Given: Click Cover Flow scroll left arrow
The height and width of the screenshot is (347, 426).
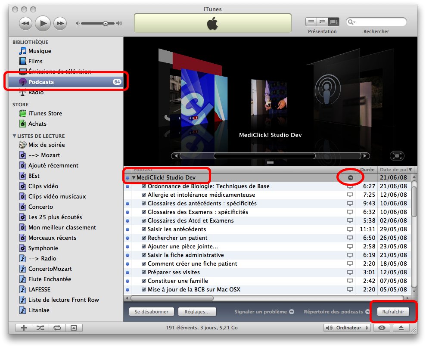Looking at the screenshot, I should point(176,156).
